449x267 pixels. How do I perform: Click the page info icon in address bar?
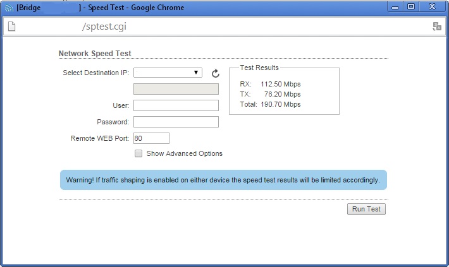pos(11,27)
